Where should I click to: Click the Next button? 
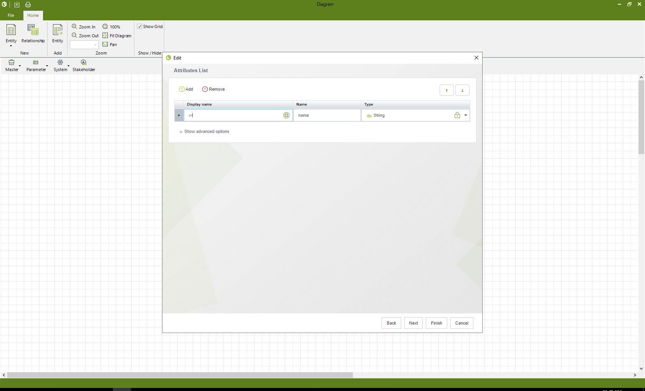click(x=413, y=323)
